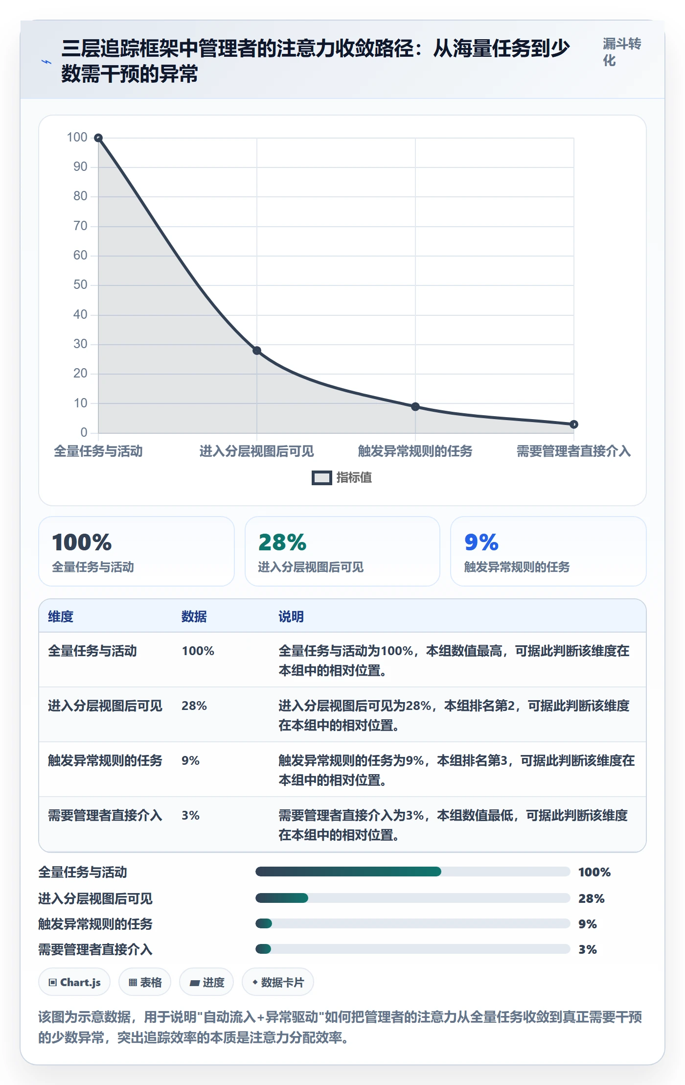Click the 漏斗转化 tag in the header
Screen dimensions: 685x1085
tap(622, 52)
